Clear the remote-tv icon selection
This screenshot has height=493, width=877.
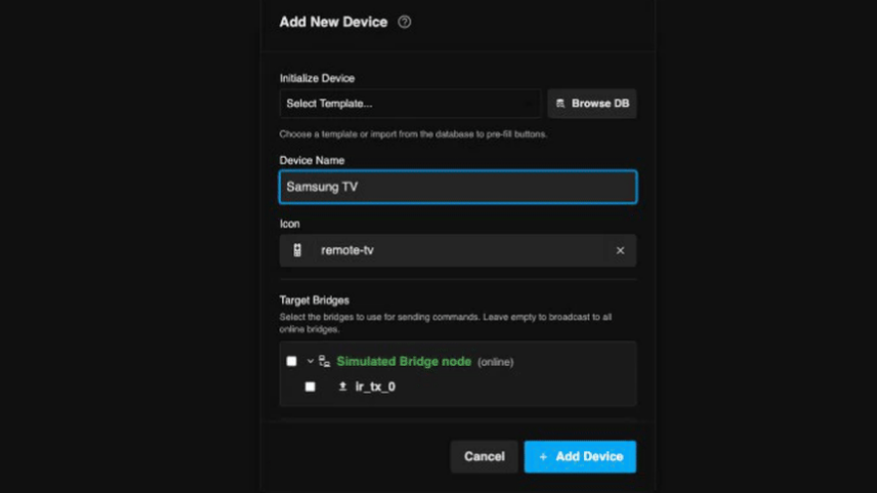[x=621, y=250]
